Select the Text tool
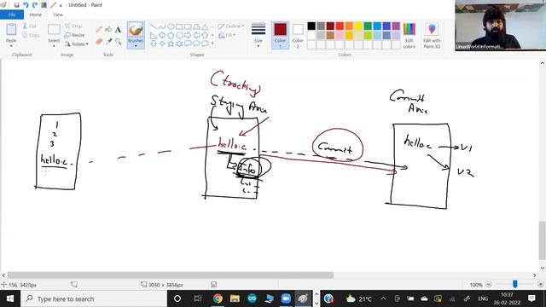 coord(119,30)
